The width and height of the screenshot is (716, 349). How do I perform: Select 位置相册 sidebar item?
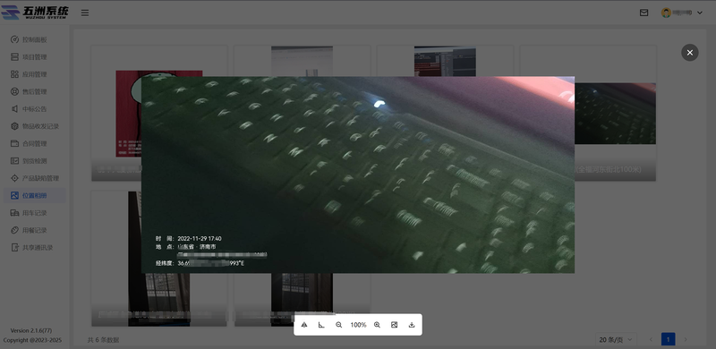[x=35, y=195]
